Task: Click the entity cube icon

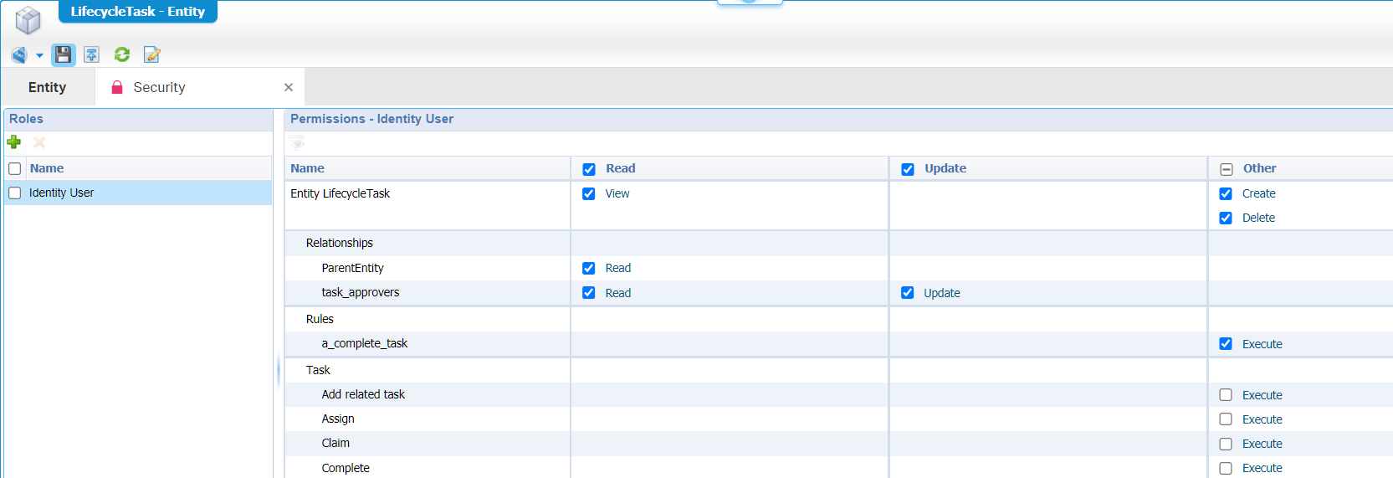Action: [28, 20]
